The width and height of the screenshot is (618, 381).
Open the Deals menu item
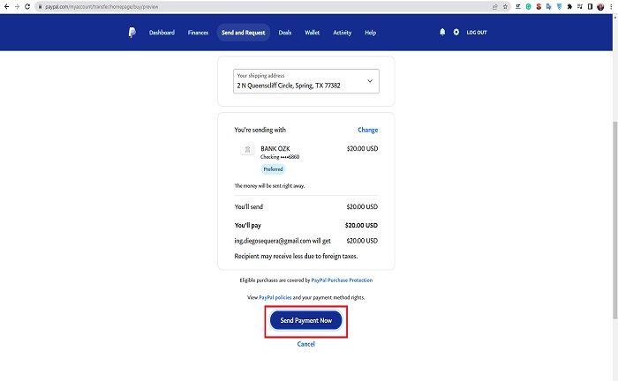coord(285,33)
